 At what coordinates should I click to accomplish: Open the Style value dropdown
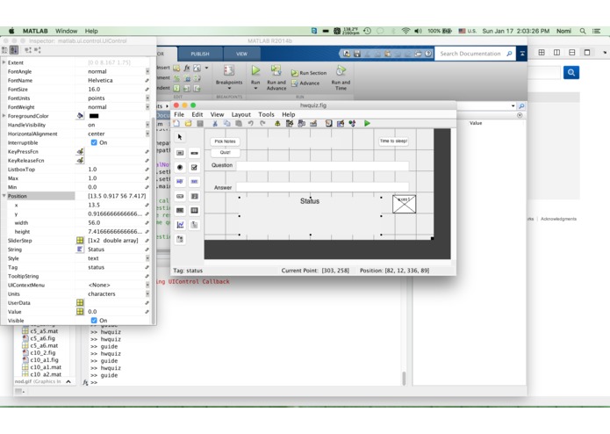(147, 258)
